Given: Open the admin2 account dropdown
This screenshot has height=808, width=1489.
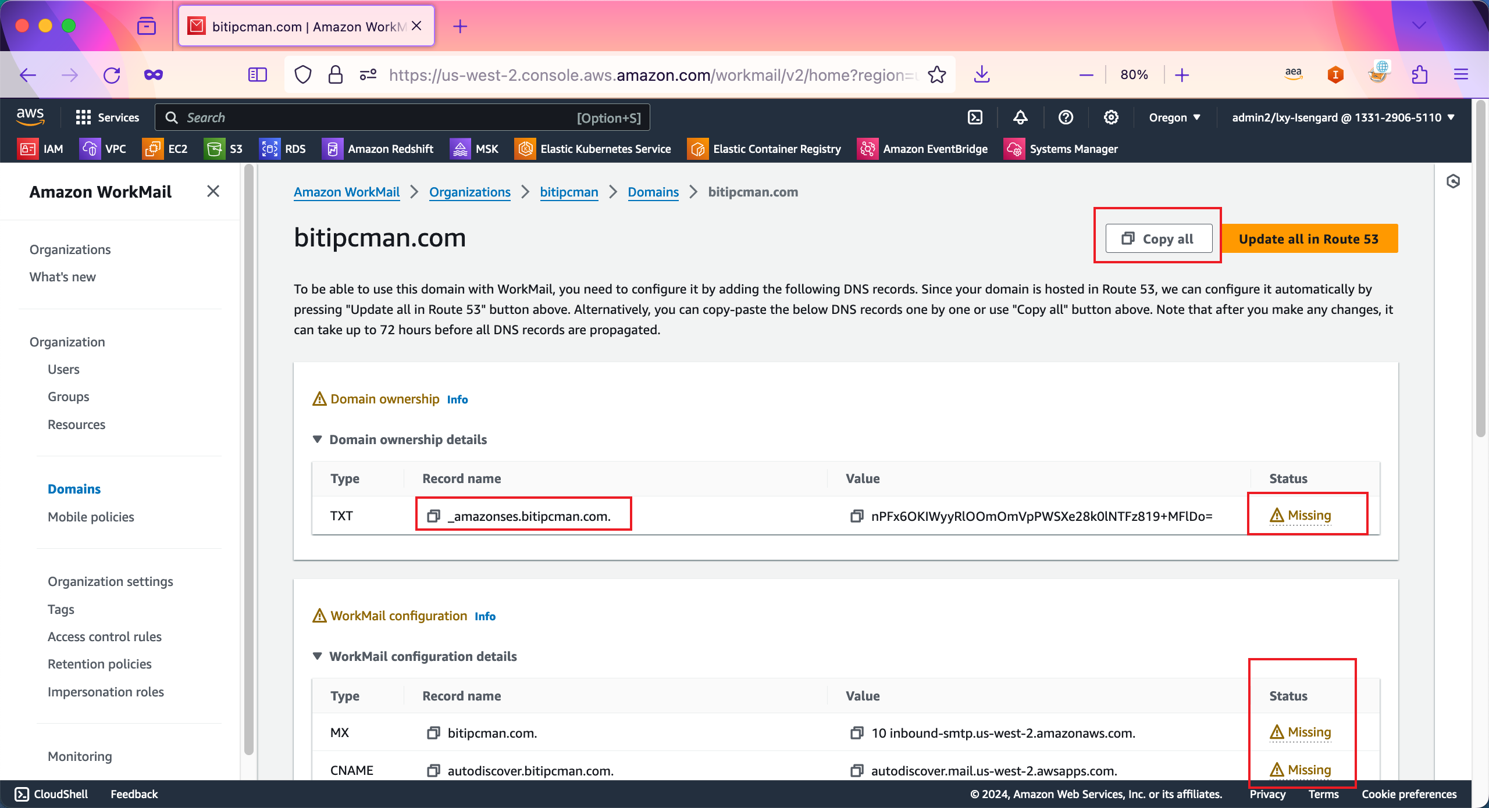Looking at the screenshot, I should click(1344, 117).
